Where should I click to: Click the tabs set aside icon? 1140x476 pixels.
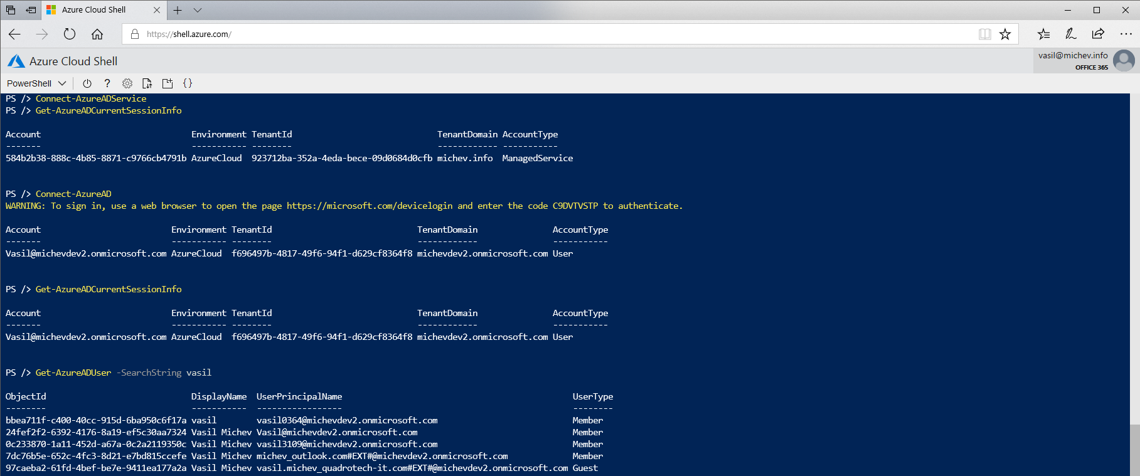tap(11, 10)
